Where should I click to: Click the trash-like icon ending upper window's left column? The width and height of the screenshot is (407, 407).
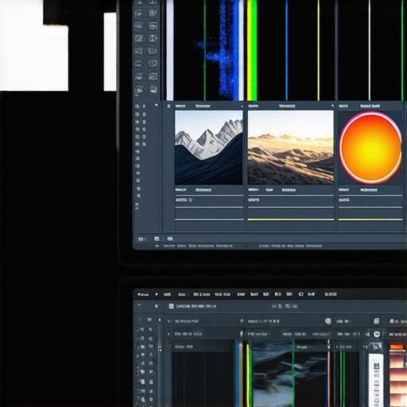pos(137,206)
